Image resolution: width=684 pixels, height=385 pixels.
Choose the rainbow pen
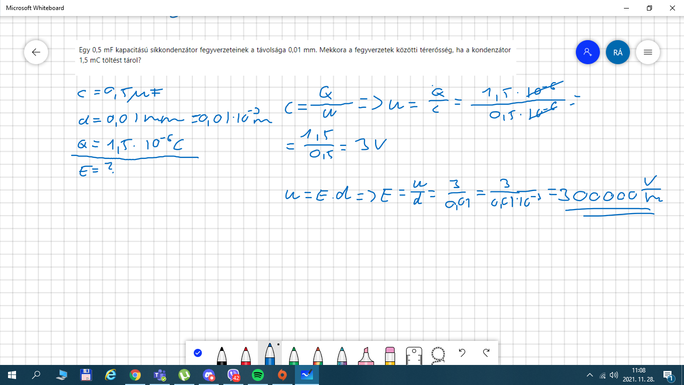(318, 355)
